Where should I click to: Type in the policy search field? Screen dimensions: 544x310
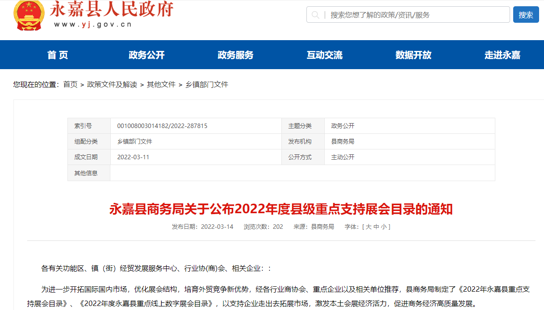tap(415, 15)
